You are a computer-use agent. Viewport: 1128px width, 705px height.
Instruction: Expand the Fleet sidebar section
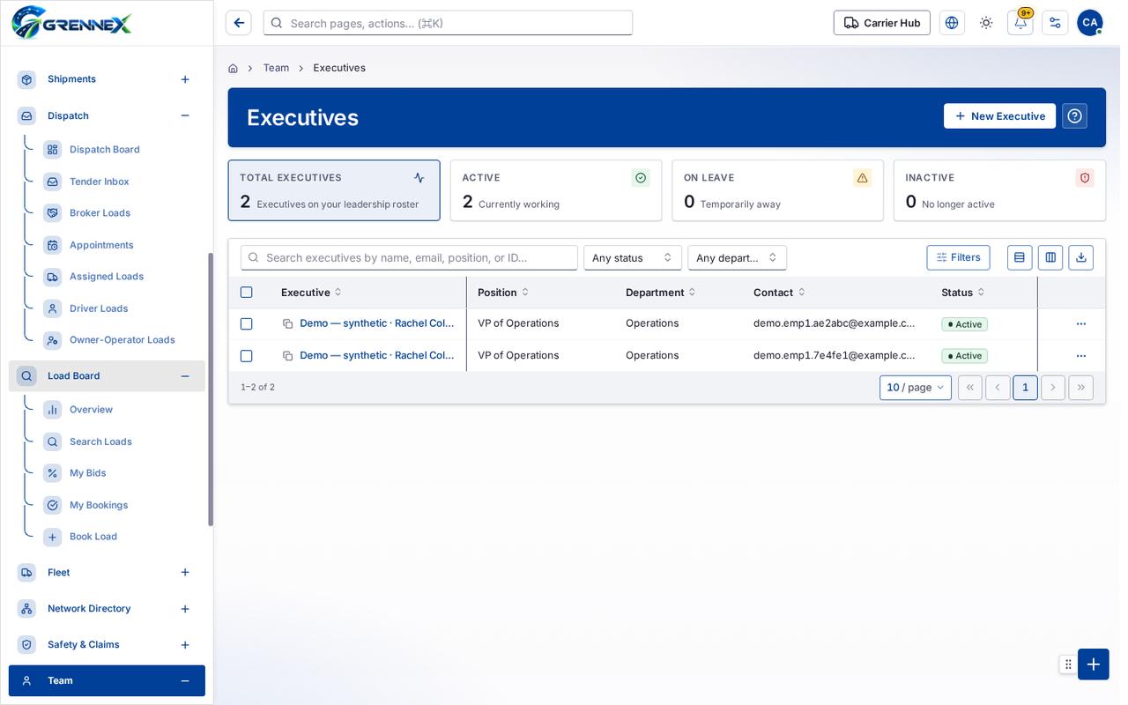coord(185,573)
